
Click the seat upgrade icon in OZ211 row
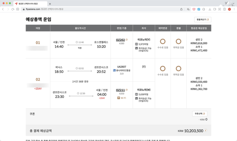tap(136, 98)
